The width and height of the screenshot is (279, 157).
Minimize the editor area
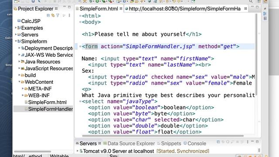tap(252, 7)
